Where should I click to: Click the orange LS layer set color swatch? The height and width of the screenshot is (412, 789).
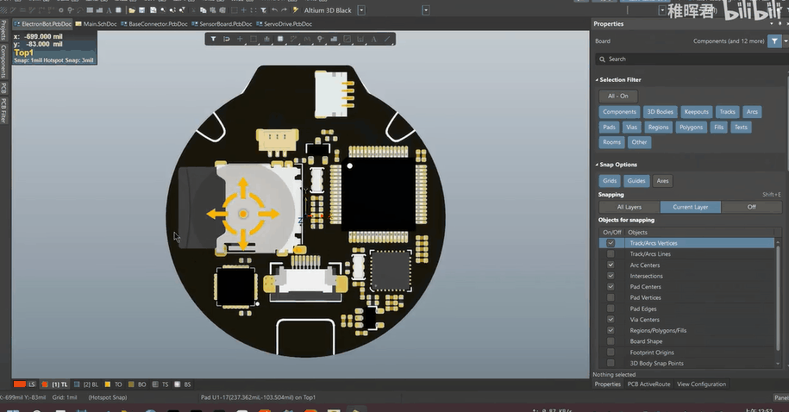click(19, 384)
